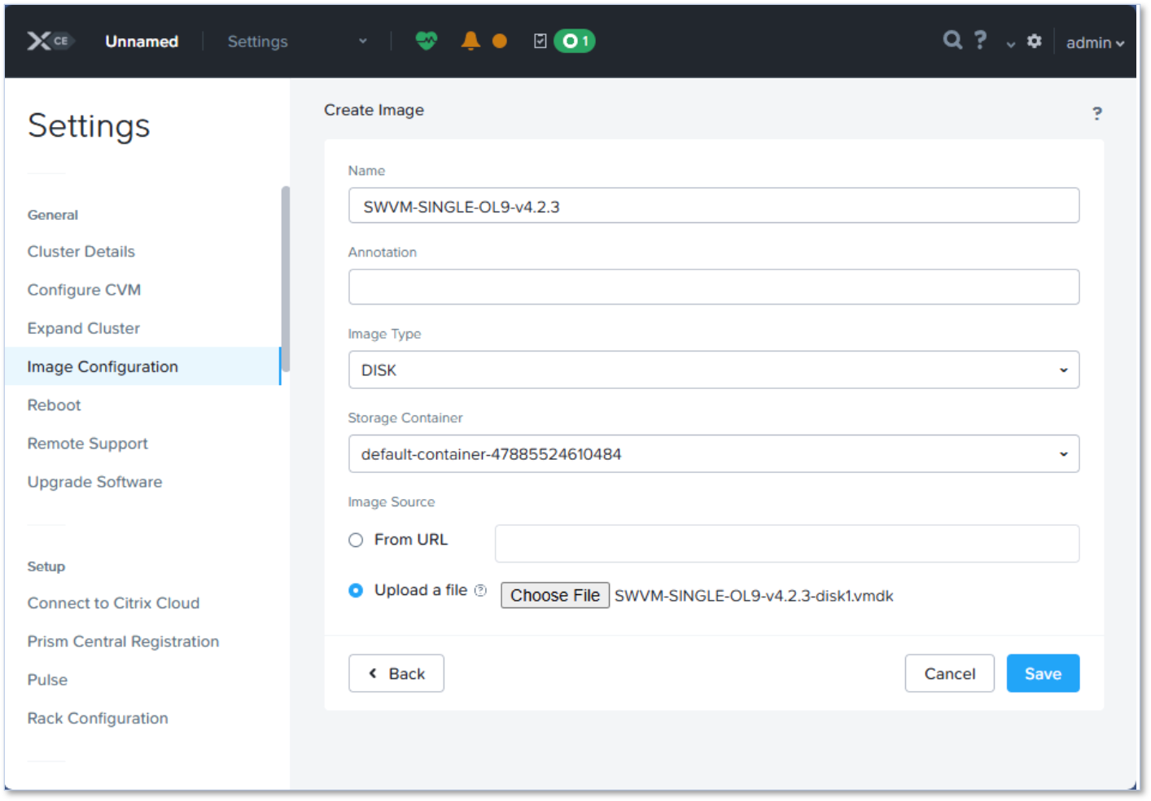Click into the Annotation text field

[x=713, y=287]
